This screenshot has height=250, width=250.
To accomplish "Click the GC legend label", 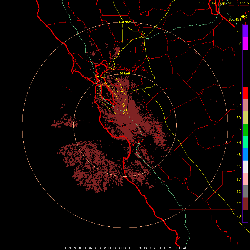I will 238,192.
